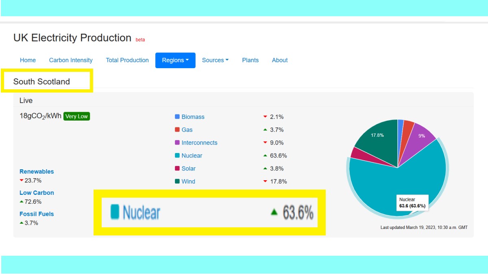The width and height of the screenshot is (488, 274).
Task: Open the About page
Action: (x=280, y=60)
